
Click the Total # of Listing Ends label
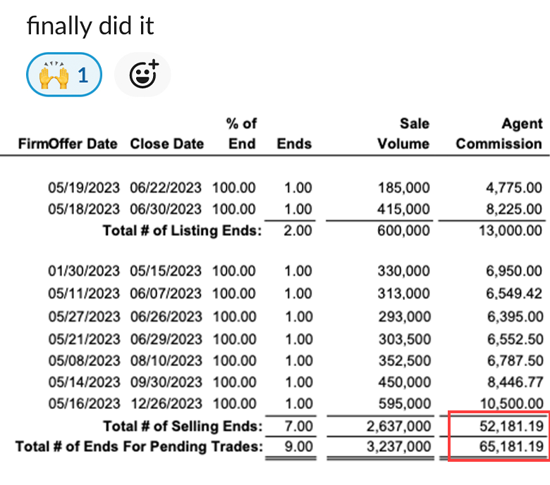coord(182,231)
